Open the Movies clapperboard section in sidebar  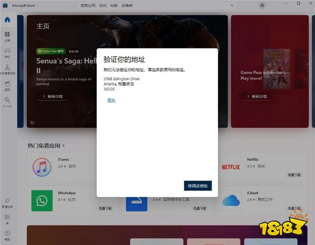(7, 86)
